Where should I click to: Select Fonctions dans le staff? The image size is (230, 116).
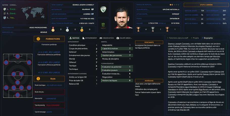tap(178, 38)
